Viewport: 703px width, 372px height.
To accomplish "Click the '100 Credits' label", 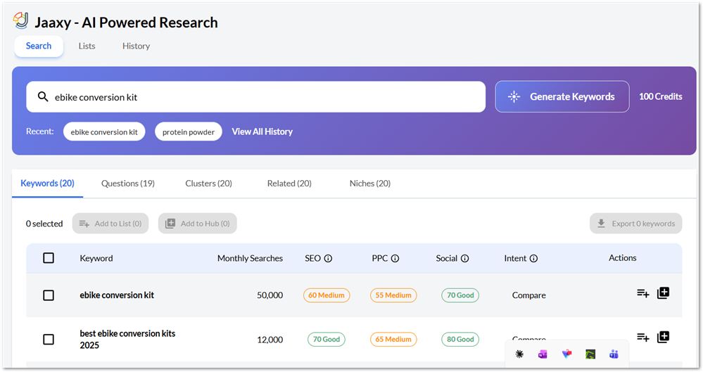I will (660, 96).
